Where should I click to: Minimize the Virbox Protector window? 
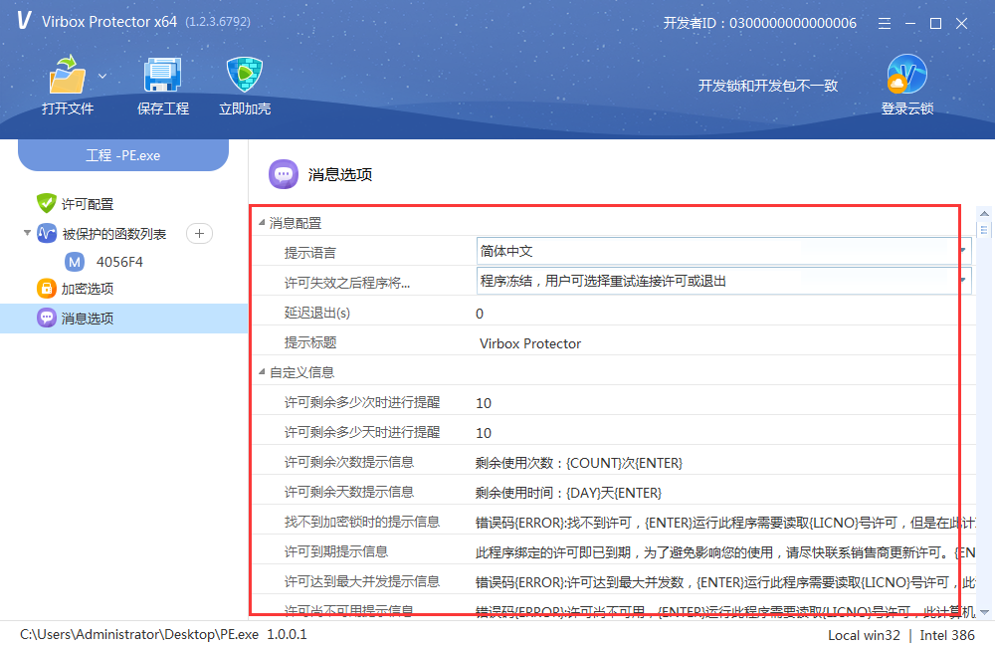[x=910, y=24]
